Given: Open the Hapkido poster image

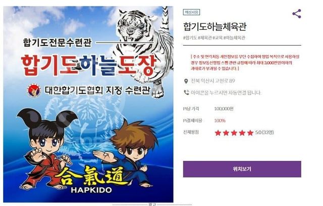Looking at the screenshot, I should click(x=88, y=104).
